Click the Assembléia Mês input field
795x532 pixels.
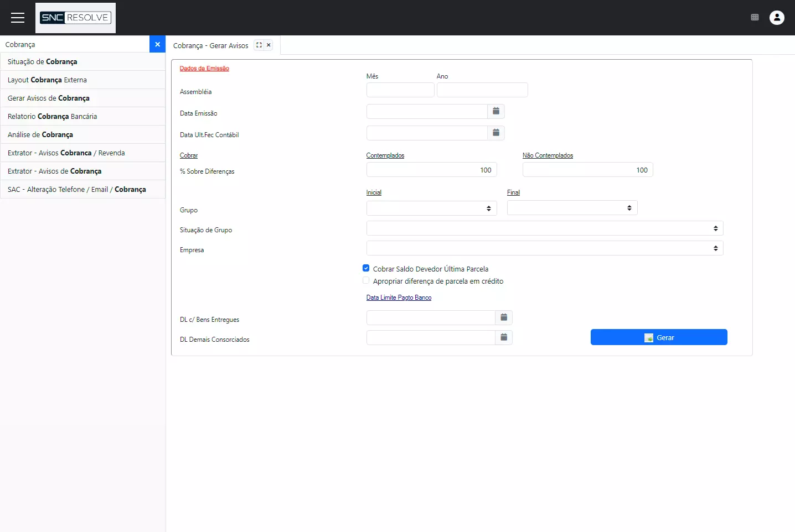400,90
